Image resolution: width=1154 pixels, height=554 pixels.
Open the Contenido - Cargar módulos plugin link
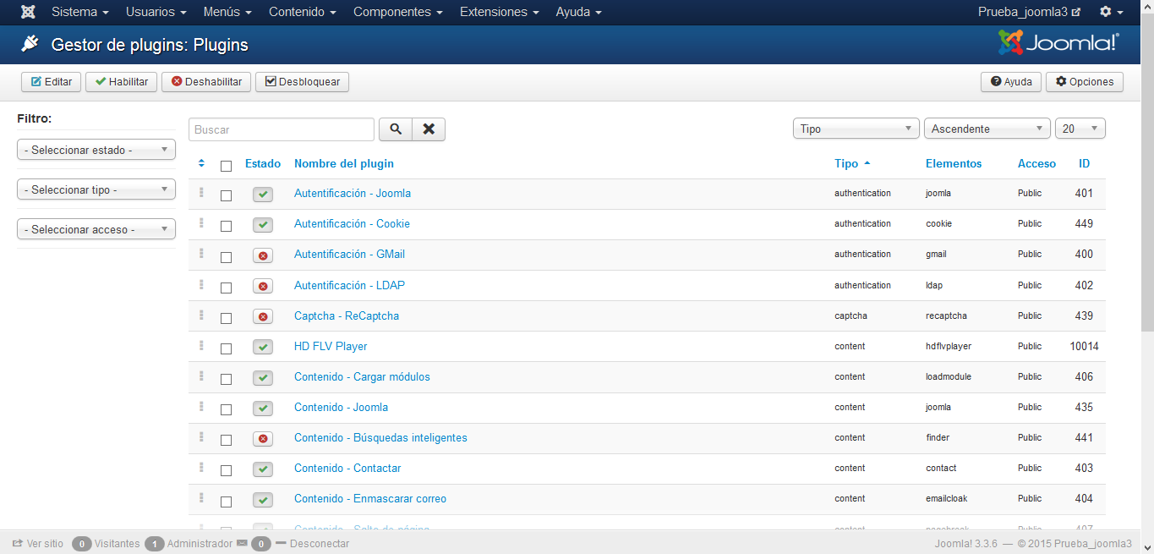[362, 376]
